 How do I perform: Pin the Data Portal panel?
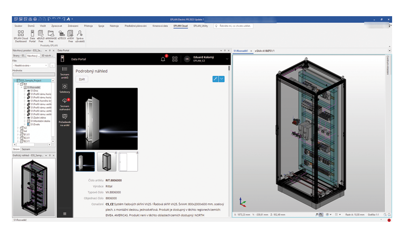pyautogui.click(x=225, y=50)
